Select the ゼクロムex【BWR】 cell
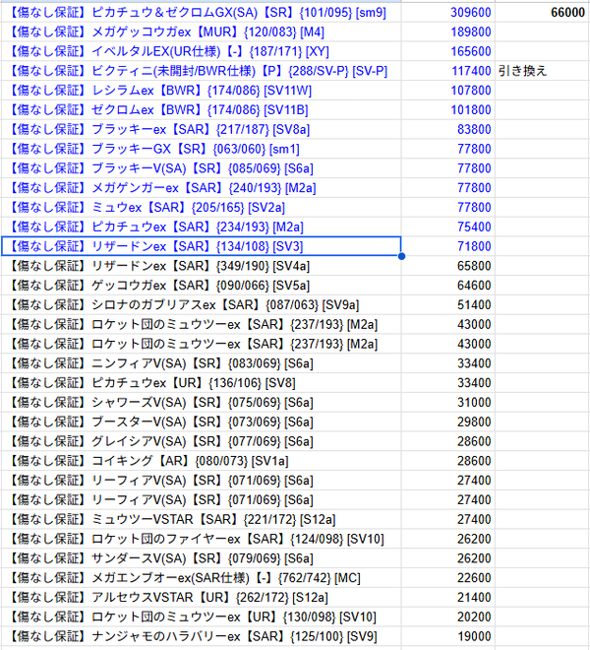Viewport: 590px width, 650px height. 201,110
